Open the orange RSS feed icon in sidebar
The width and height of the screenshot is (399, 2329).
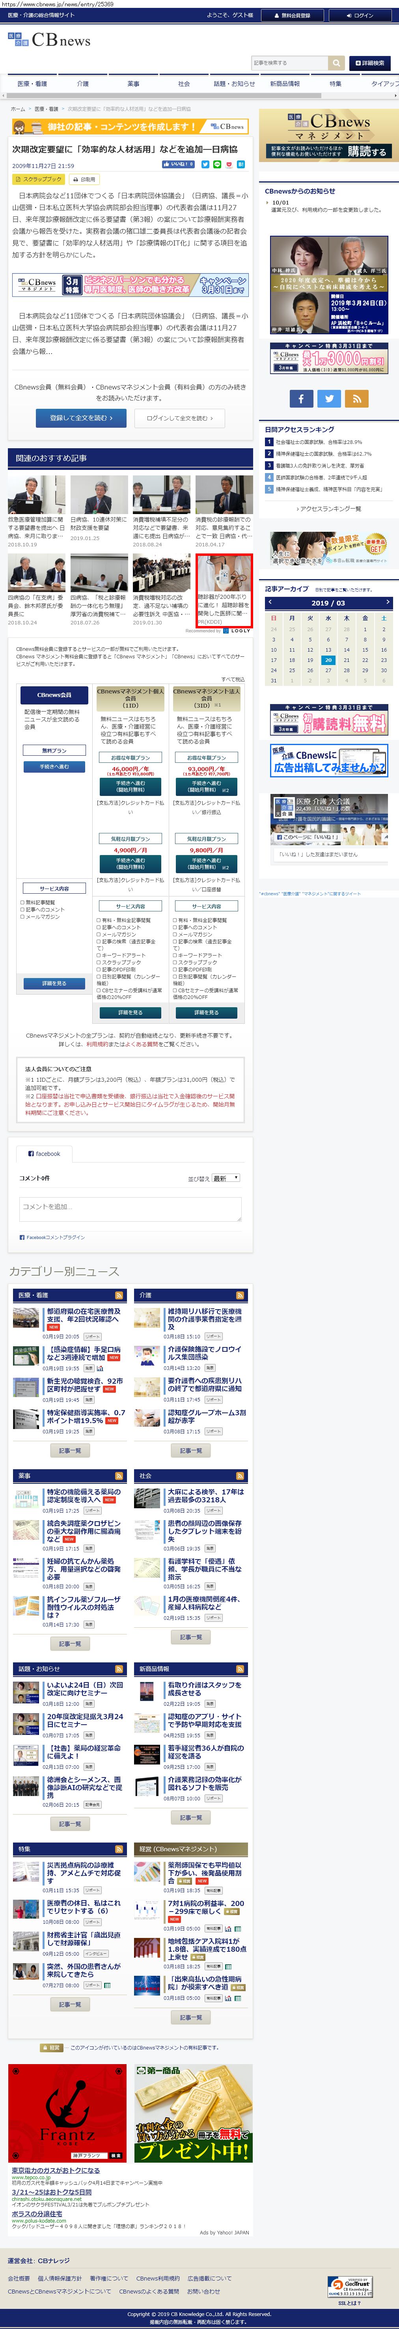pos(356,398)
